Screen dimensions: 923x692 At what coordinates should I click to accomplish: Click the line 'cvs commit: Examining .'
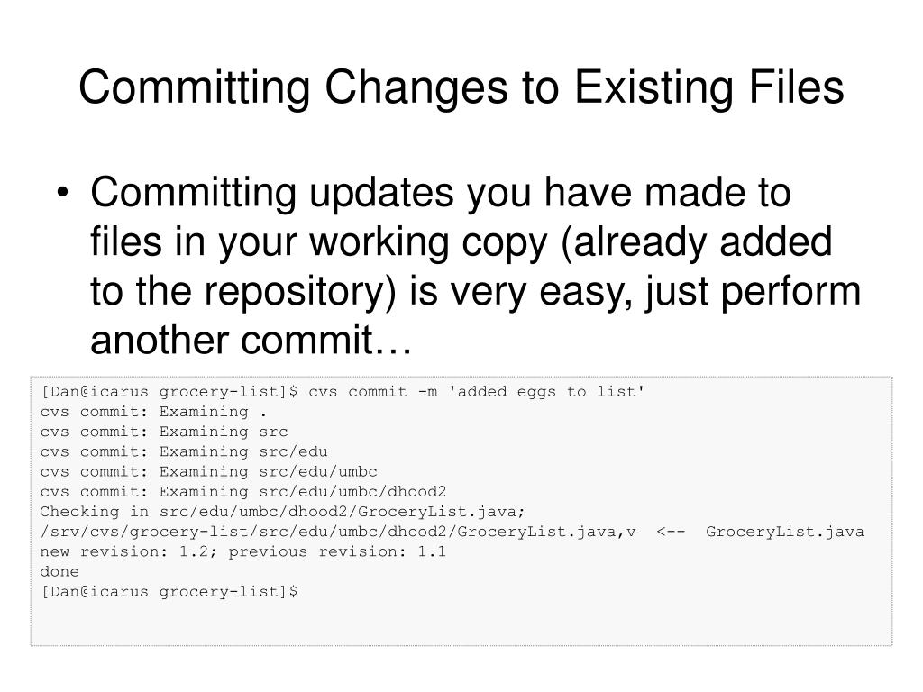pos(153,412)
